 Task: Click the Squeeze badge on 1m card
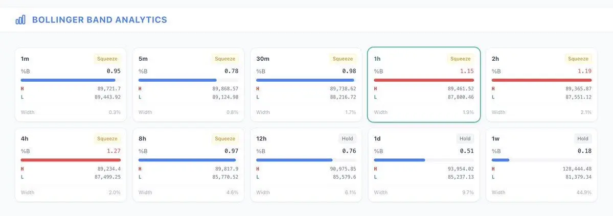(x=107, y=59)
